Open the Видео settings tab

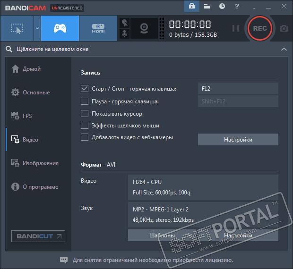tap(38, 140)
